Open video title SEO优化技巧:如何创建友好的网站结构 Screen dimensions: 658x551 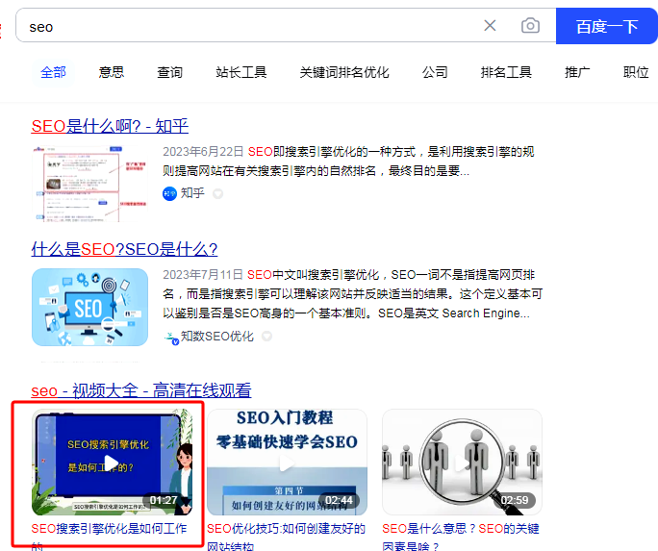pos(287,537)
